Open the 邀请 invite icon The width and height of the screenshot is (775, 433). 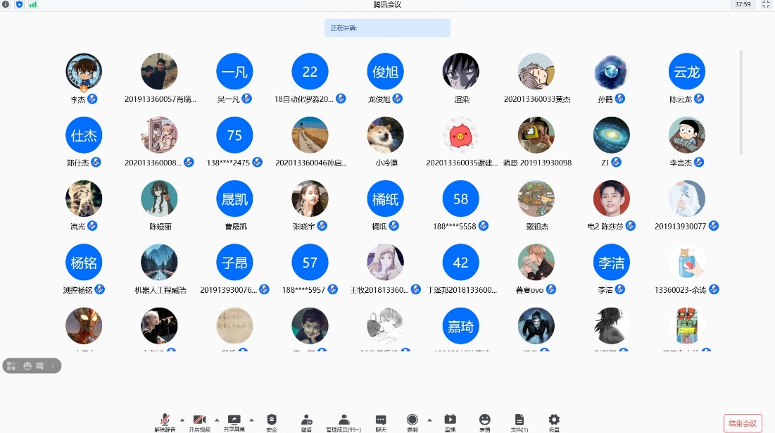click(x=306, y=420)
